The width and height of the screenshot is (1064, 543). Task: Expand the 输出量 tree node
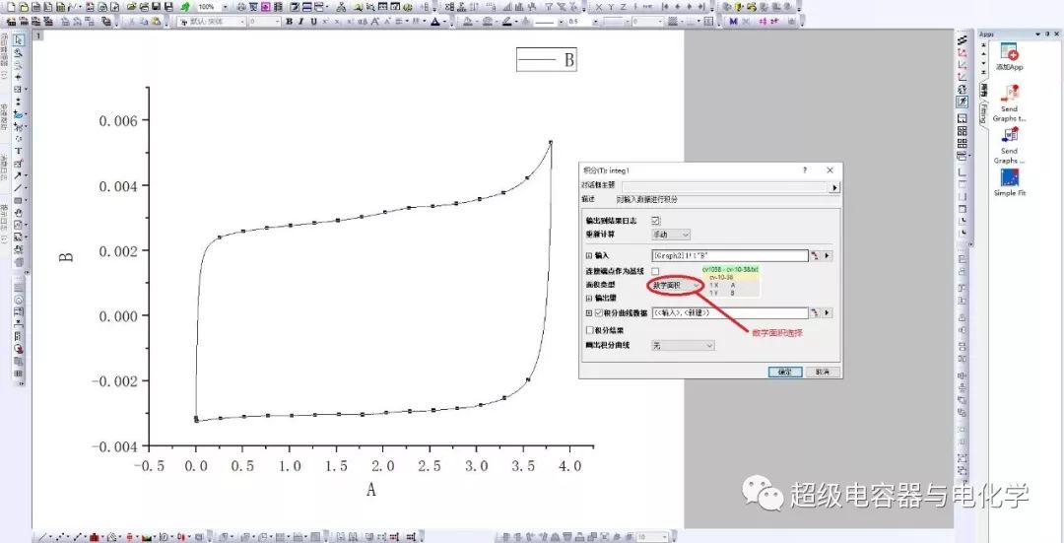pos(588,298)
